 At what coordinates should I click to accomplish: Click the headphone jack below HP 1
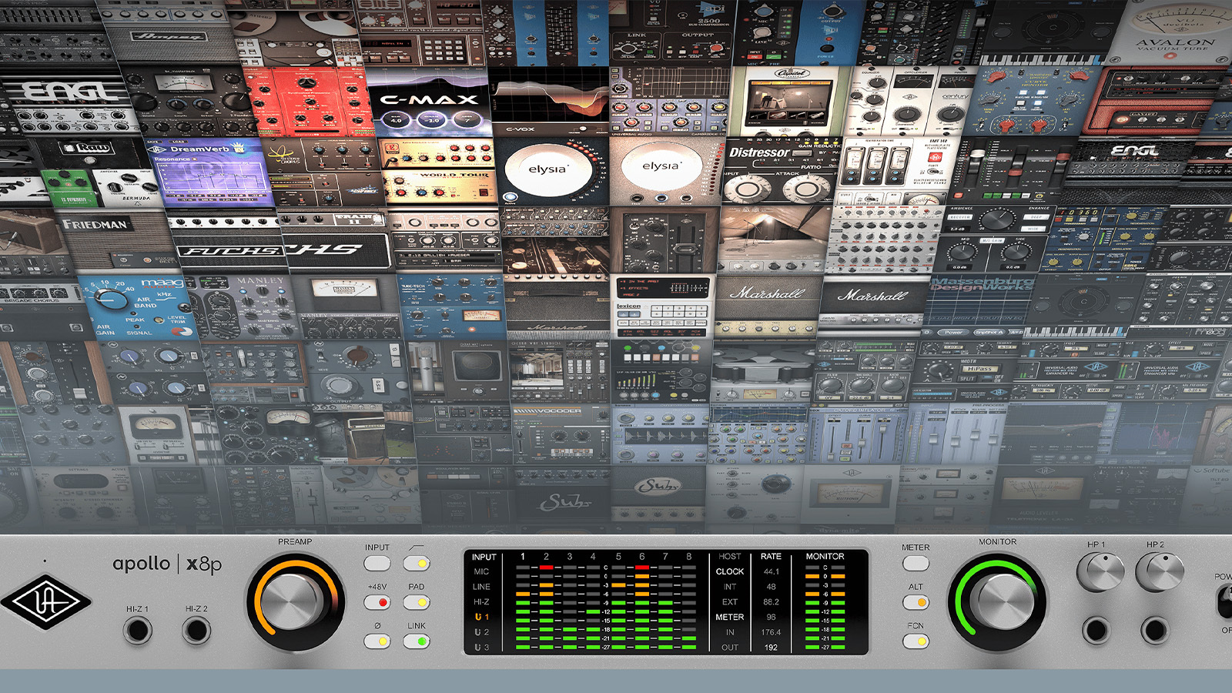(x=1096, y=631)
